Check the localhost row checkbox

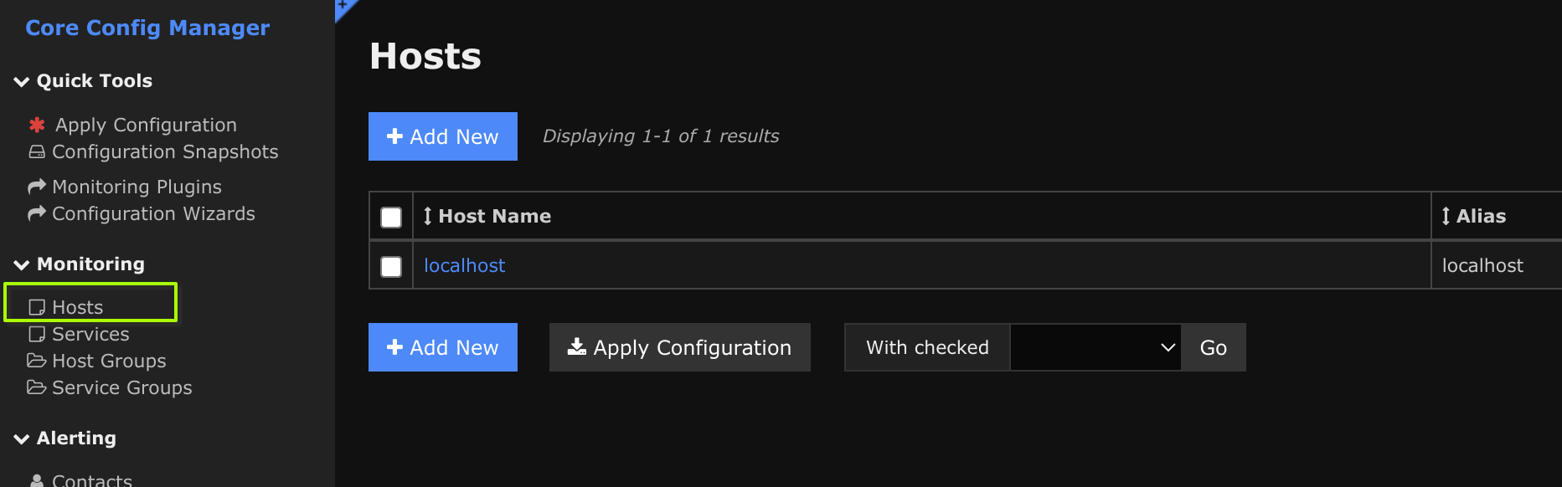click(391, 267)
